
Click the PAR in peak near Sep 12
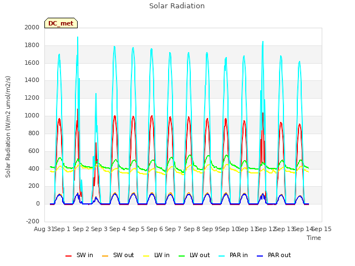tap(263, 42)
